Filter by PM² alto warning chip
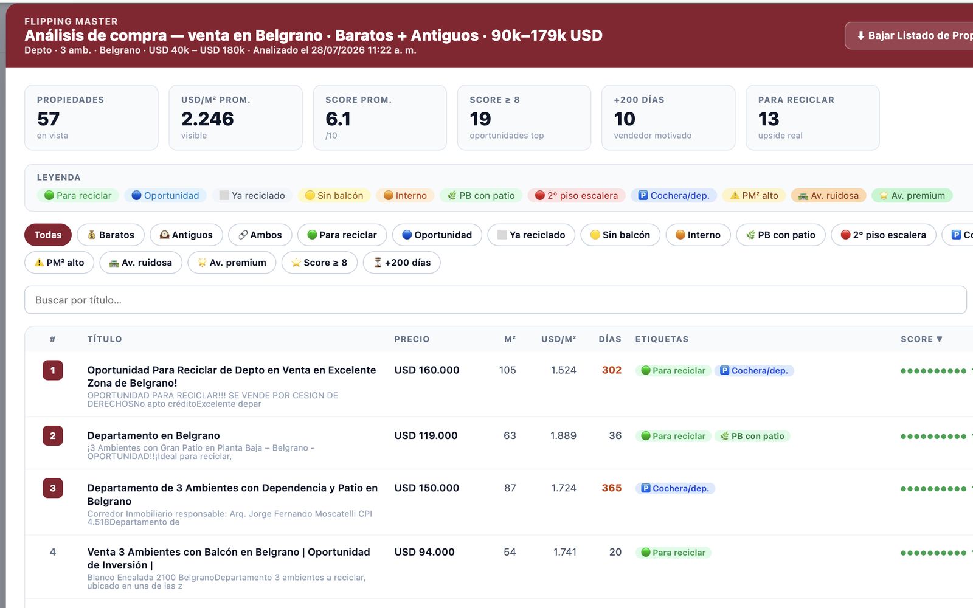Screen dimensions: 973x608 pos(59,263)
